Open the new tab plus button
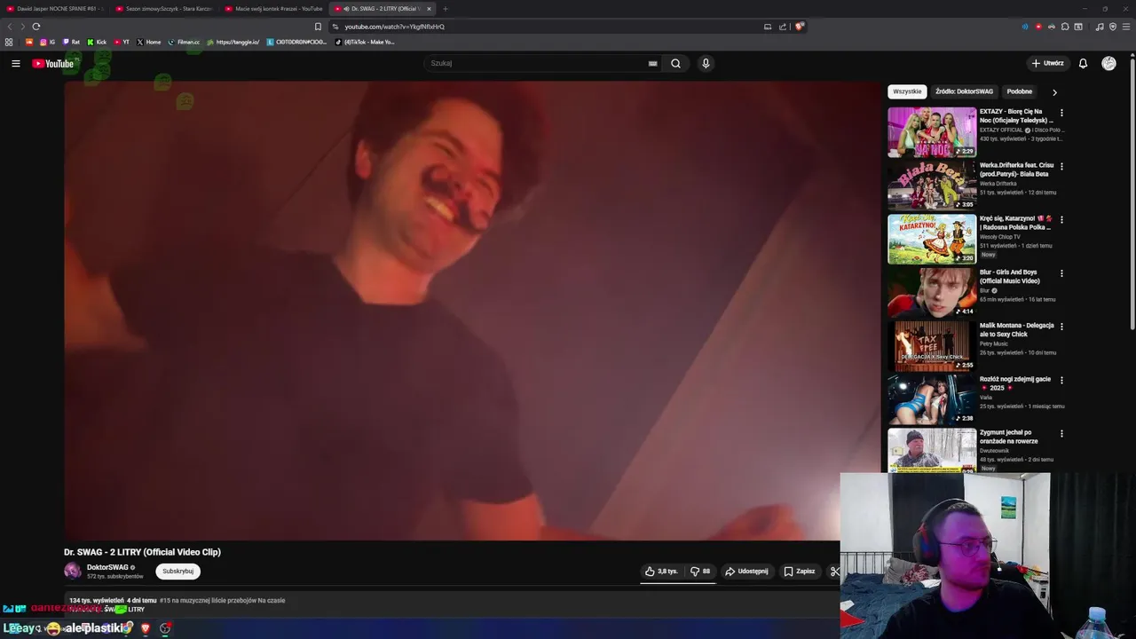This screenshot has height=639, width=1136. pyautogui.click(x=446, y=9)
